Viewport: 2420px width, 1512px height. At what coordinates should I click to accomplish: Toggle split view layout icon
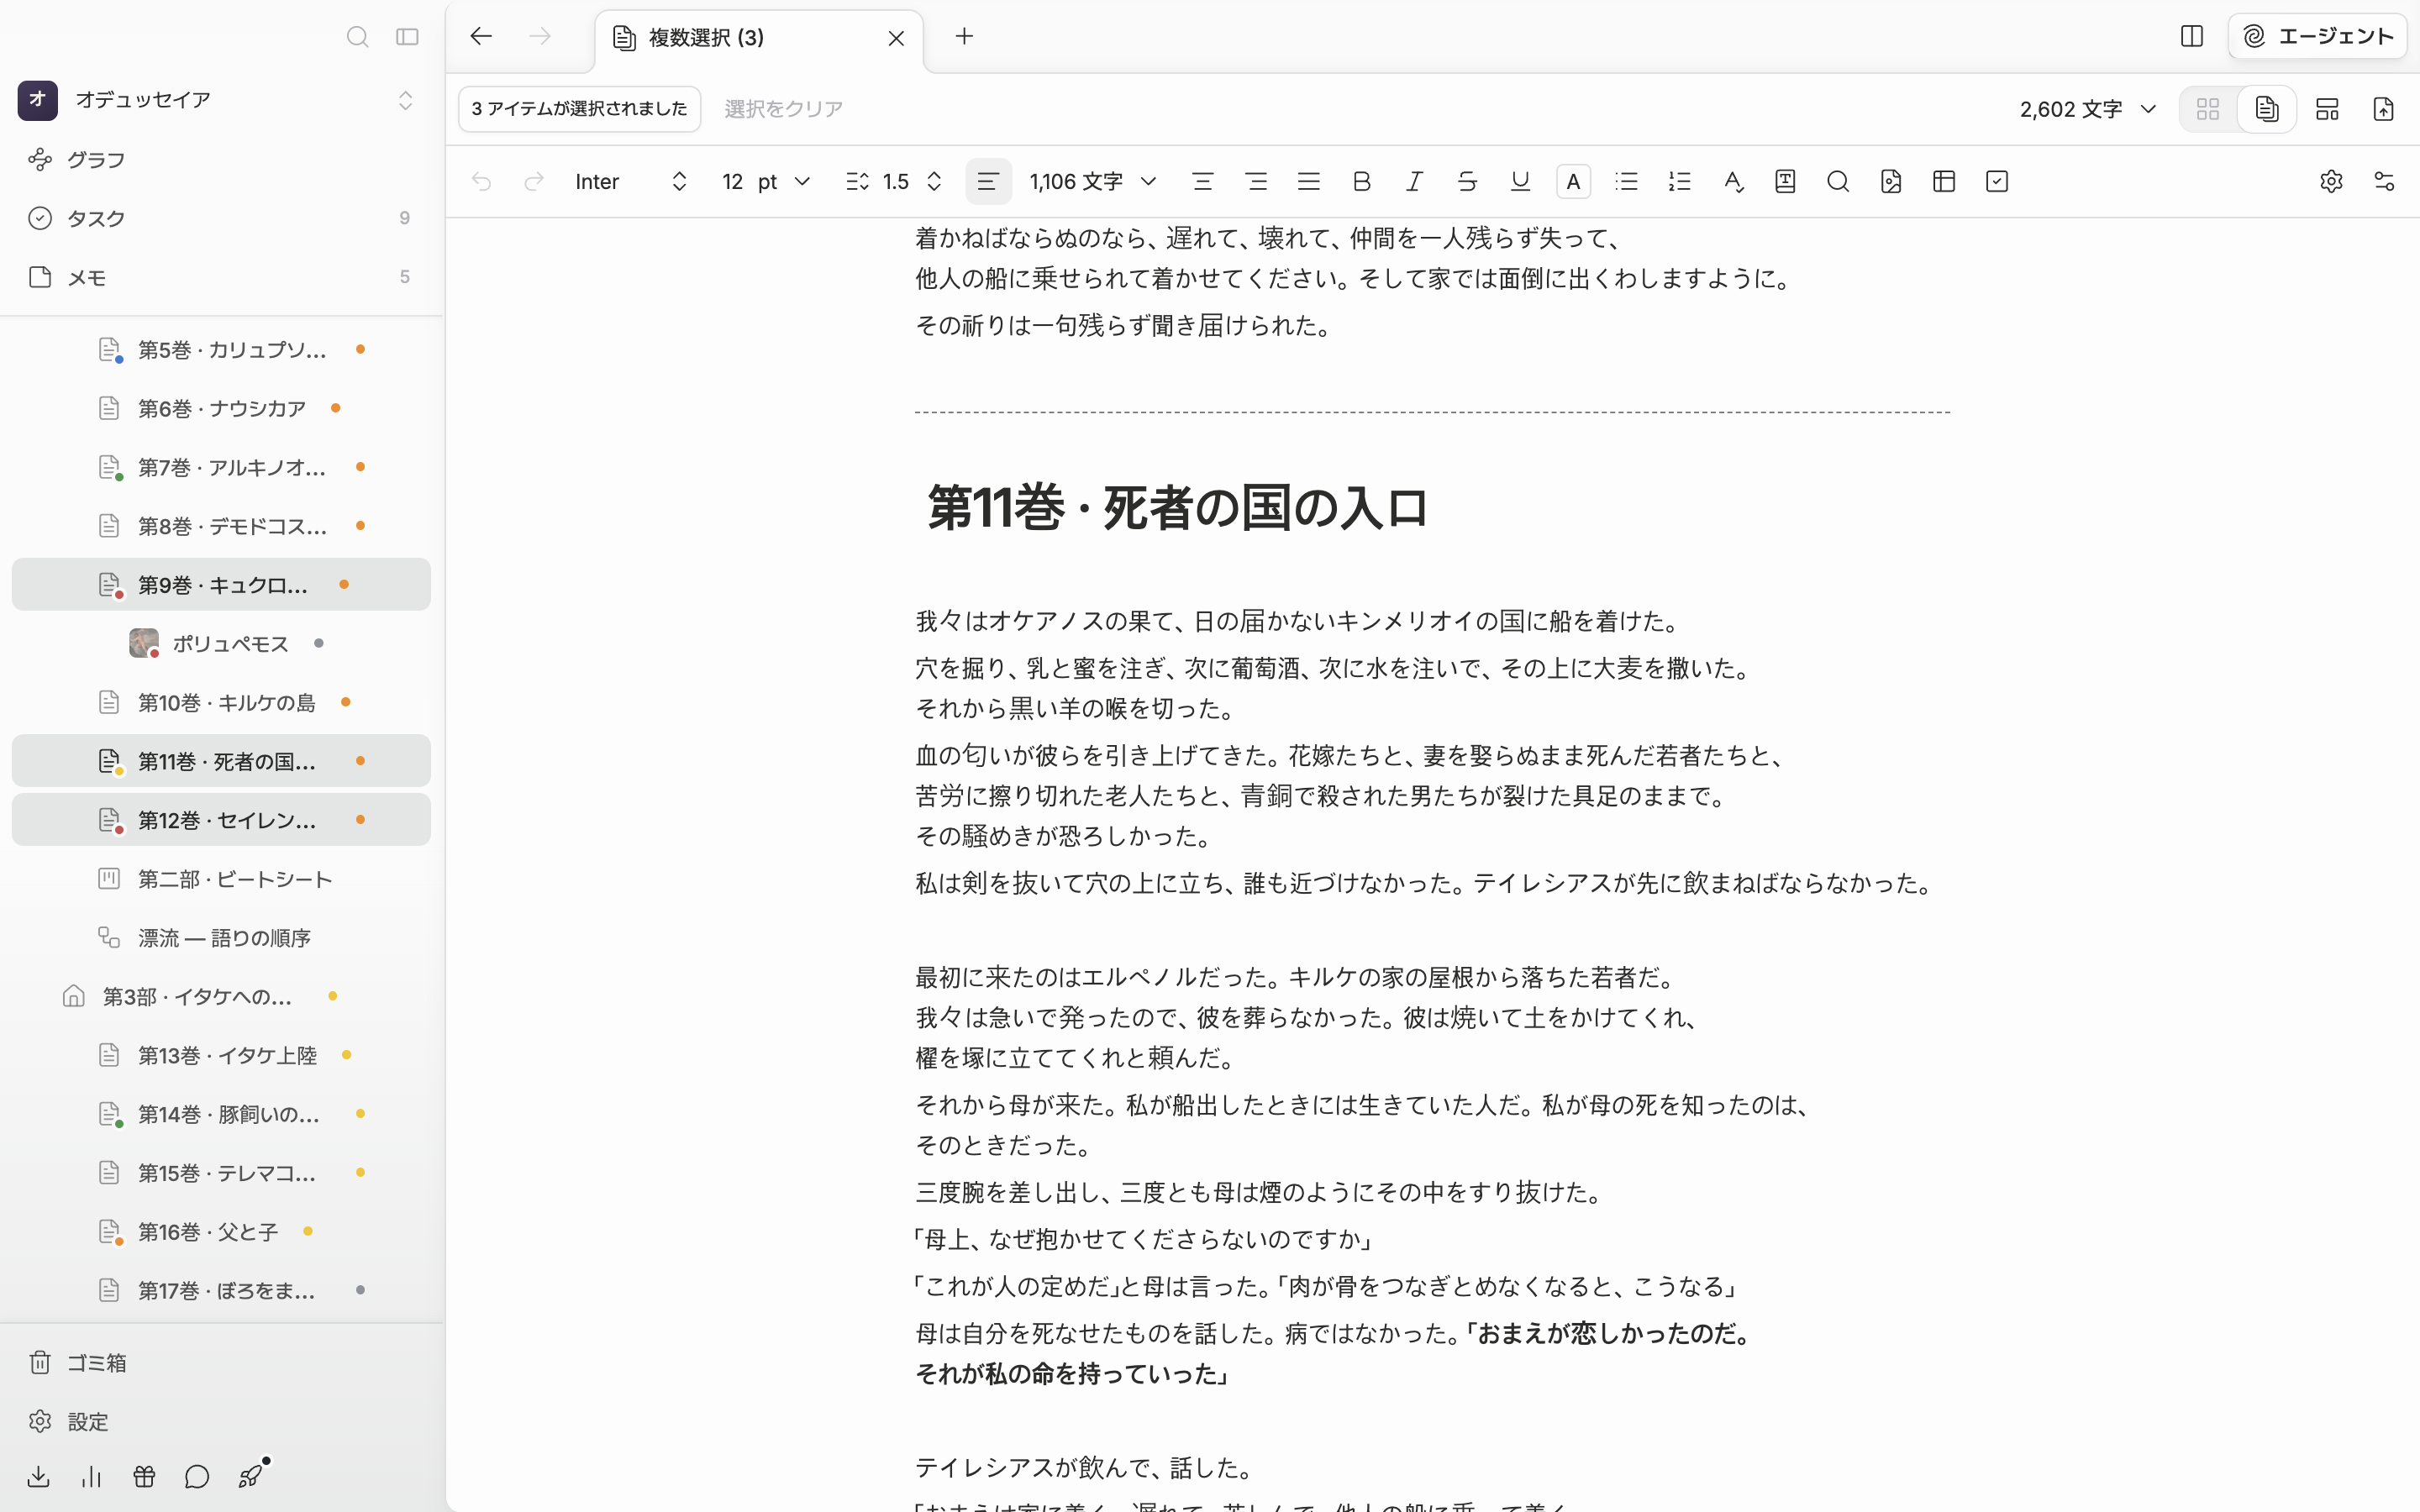(2191, 36)
